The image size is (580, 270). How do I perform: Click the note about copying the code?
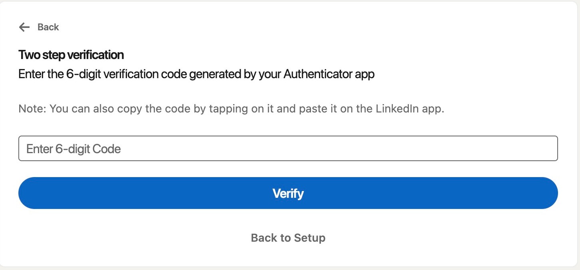(x=231, y=109)
